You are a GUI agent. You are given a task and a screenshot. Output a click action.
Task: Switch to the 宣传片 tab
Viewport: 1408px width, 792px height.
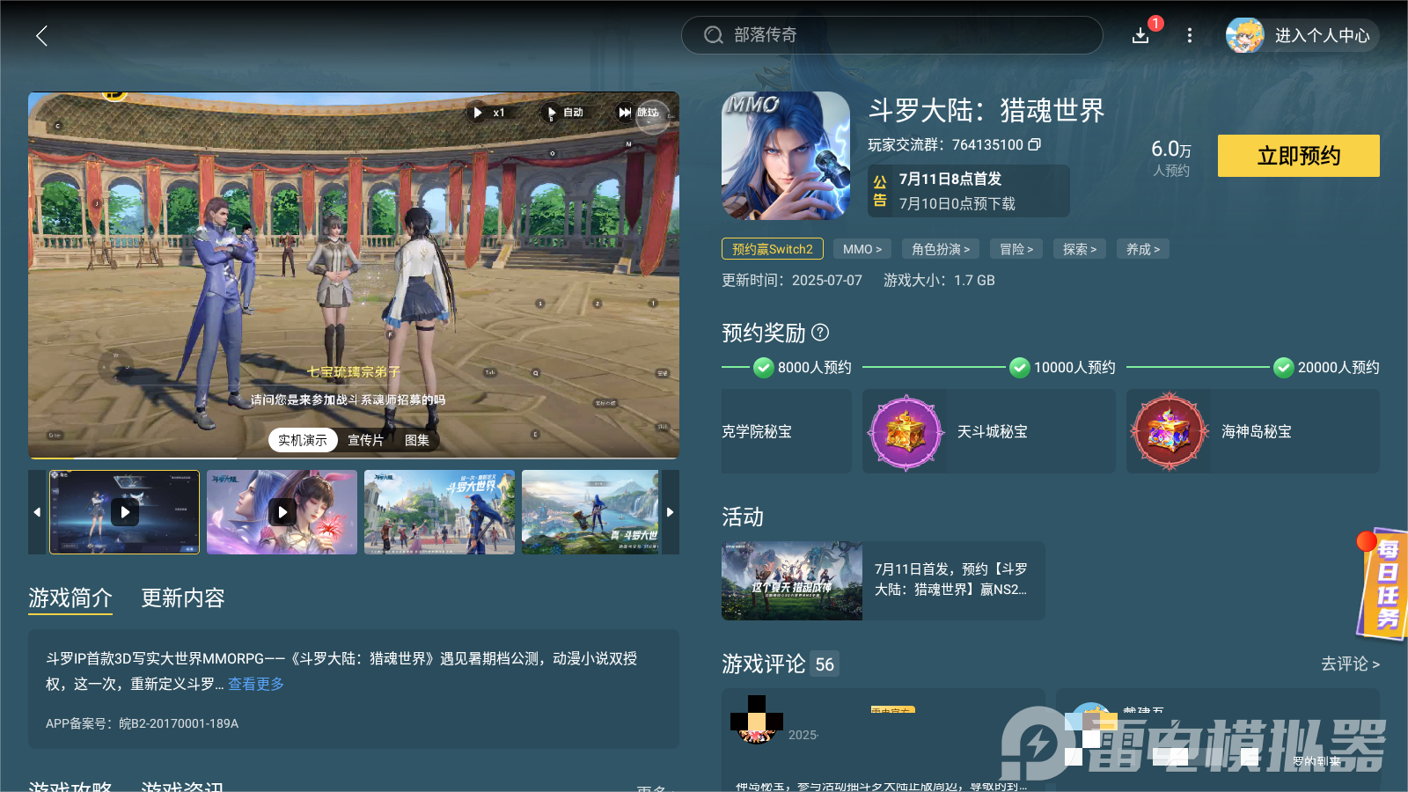pyautogui.click(x=367, y=440)
